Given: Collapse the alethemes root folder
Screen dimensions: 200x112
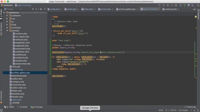Looking at the screenshot, I should pyautogui.click(x=4, y=12).
